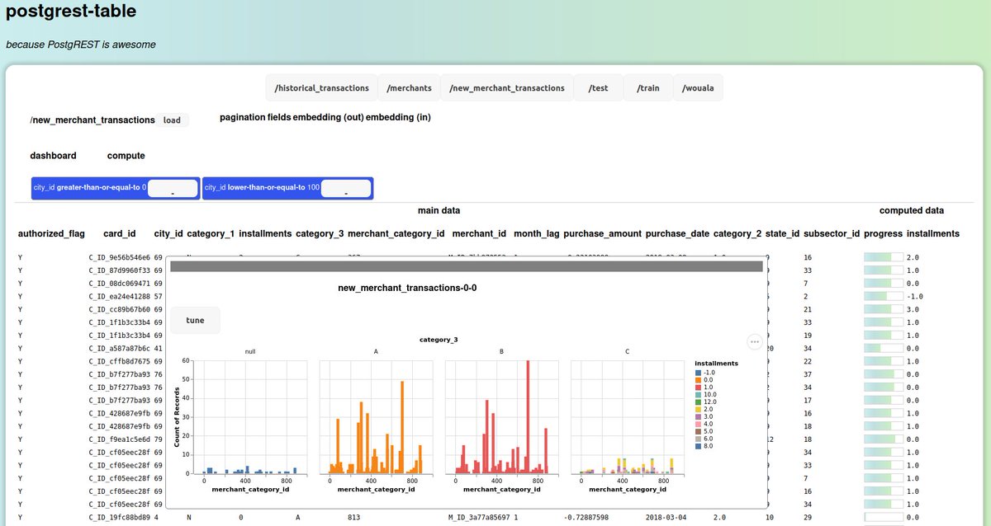Click the purchase_amount column header
This screenshot has width=991, height=526.
point(602,233)
